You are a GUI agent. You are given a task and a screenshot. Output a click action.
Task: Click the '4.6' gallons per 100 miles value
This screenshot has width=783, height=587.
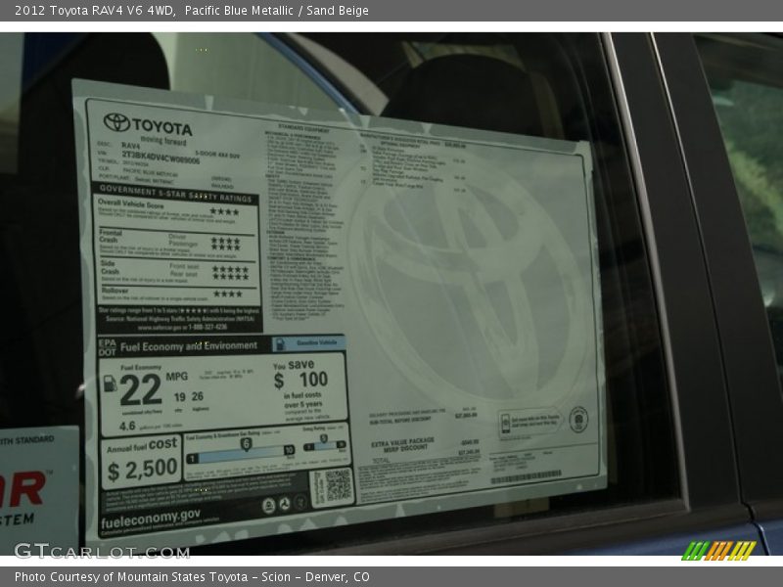point(127,427)
